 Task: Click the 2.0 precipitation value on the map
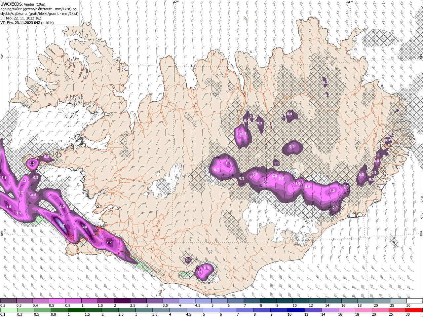tap(62, 206)
